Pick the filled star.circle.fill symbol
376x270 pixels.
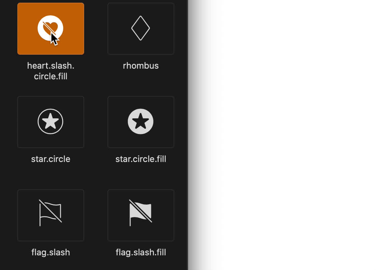[141, 121]
